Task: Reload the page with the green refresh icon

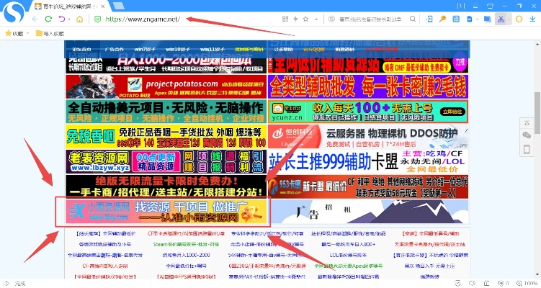Action: (49, 19)
